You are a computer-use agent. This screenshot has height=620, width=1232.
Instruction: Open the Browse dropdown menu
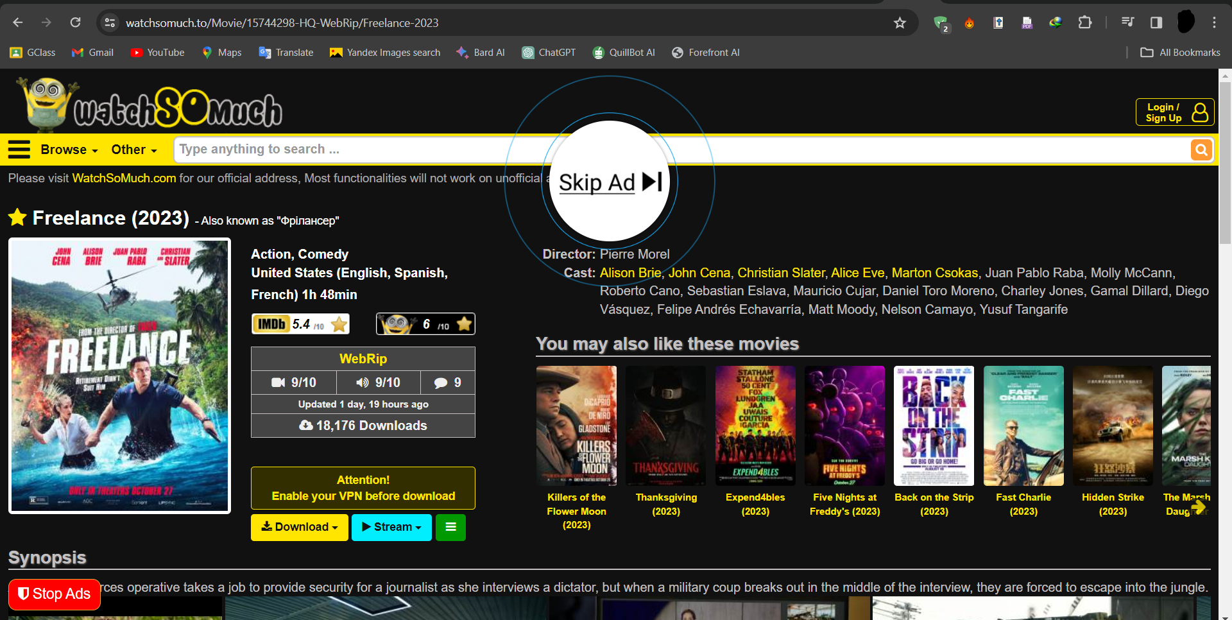(69, 150)
